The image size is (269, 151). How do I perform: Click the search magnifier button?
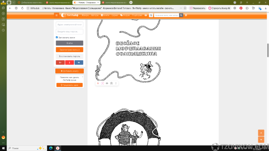pyautogui.click(x=181, y=15)
